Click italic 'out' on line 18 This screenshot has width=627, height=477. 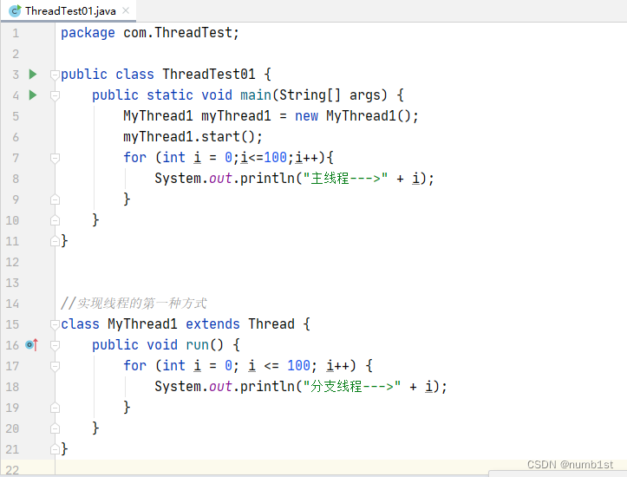pos(220,387)
